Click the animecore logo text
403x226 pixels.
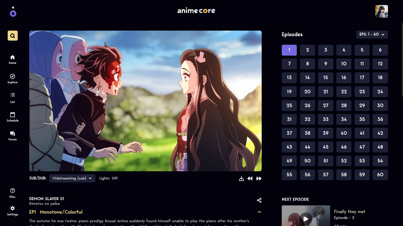pos(196,11)
